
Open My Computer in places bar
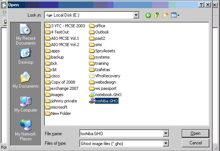pos(26,104)
